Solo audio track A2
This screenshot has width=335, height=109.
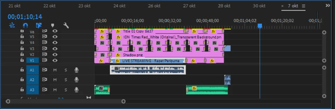pos(66,80)
